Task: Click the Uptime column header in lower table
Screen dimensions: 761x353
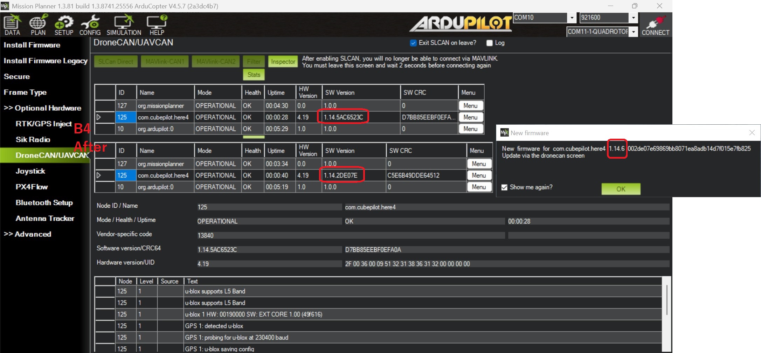Action: pyautogui.click(x=280, y=151)
